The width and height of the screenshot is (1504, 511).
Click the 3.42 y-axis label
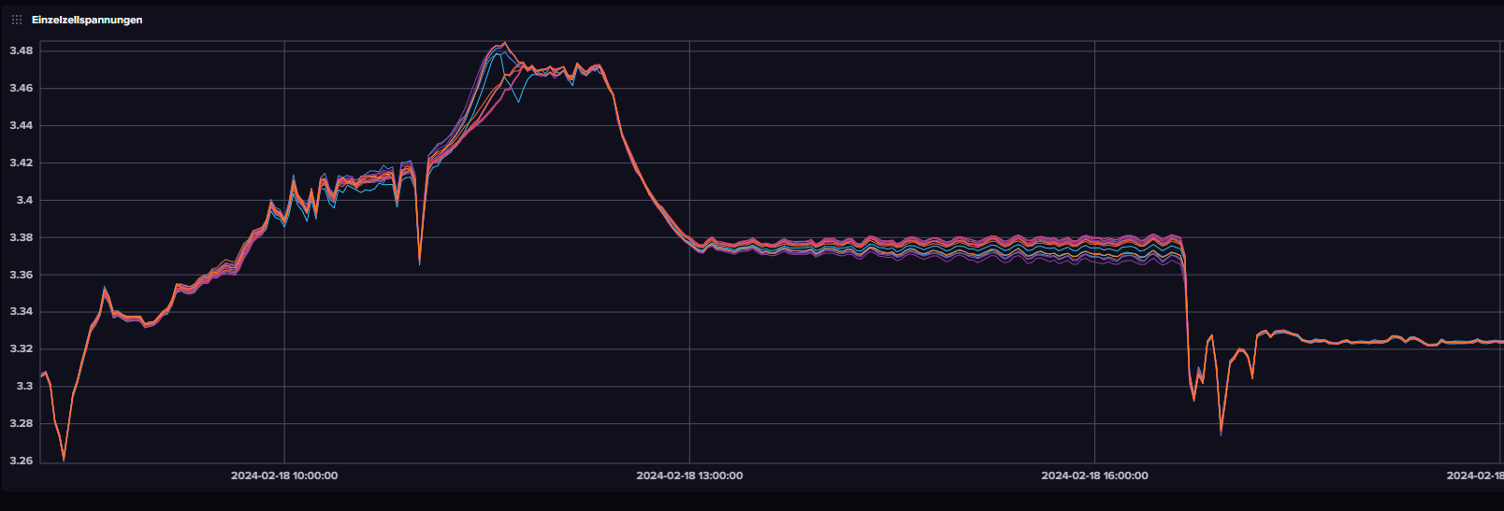21,163
